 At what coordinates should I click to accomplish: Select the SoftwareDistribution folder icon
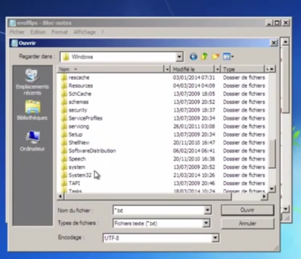(x=64, y=151)
